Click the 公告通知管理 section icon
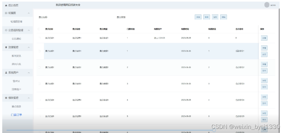Viewport: 285px width, 133px height. coord(6,30)
